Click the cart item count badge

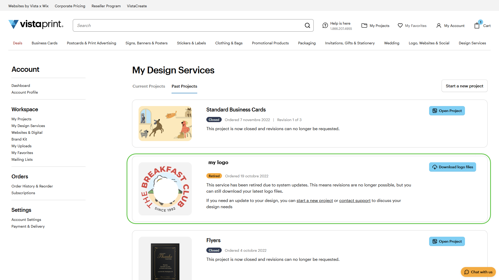[x=481, y=22]
